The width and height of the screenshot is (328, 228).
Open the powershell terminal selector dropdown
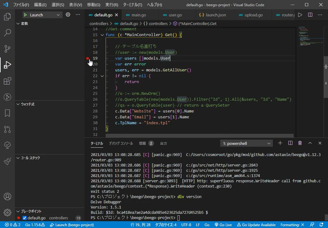pos(247,143)
